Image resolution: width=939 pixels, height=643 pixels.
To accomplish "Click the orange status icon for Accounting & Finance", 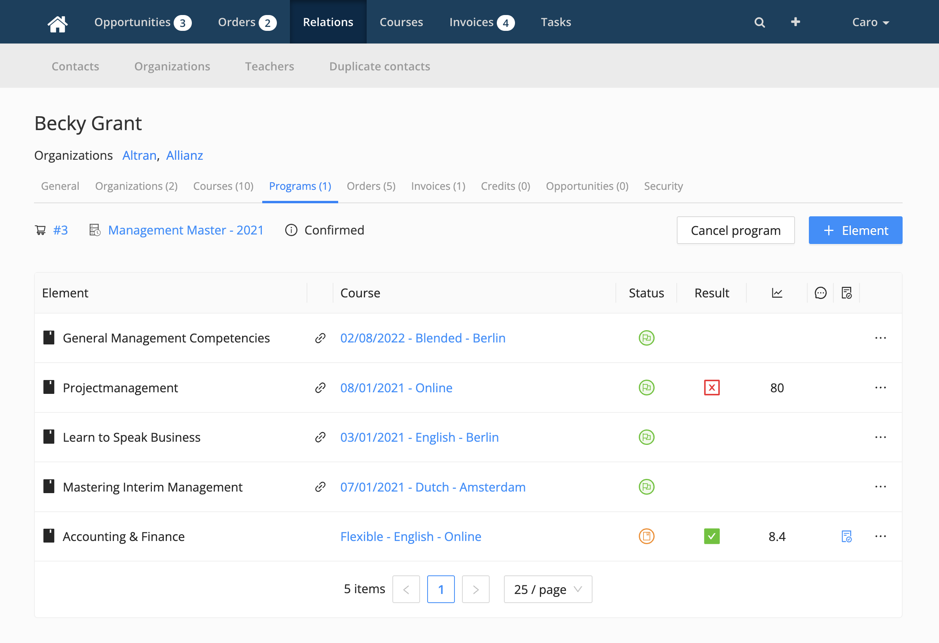I will [646, 536].
